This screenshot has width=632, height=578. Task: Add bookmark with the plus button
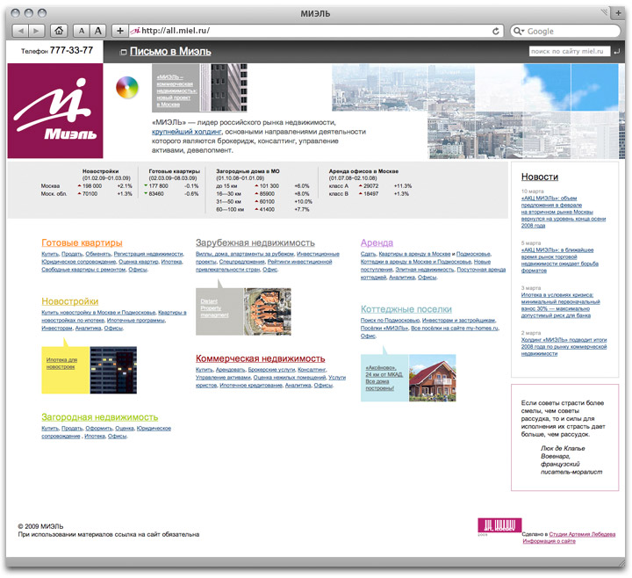click(x=119, y=31)
